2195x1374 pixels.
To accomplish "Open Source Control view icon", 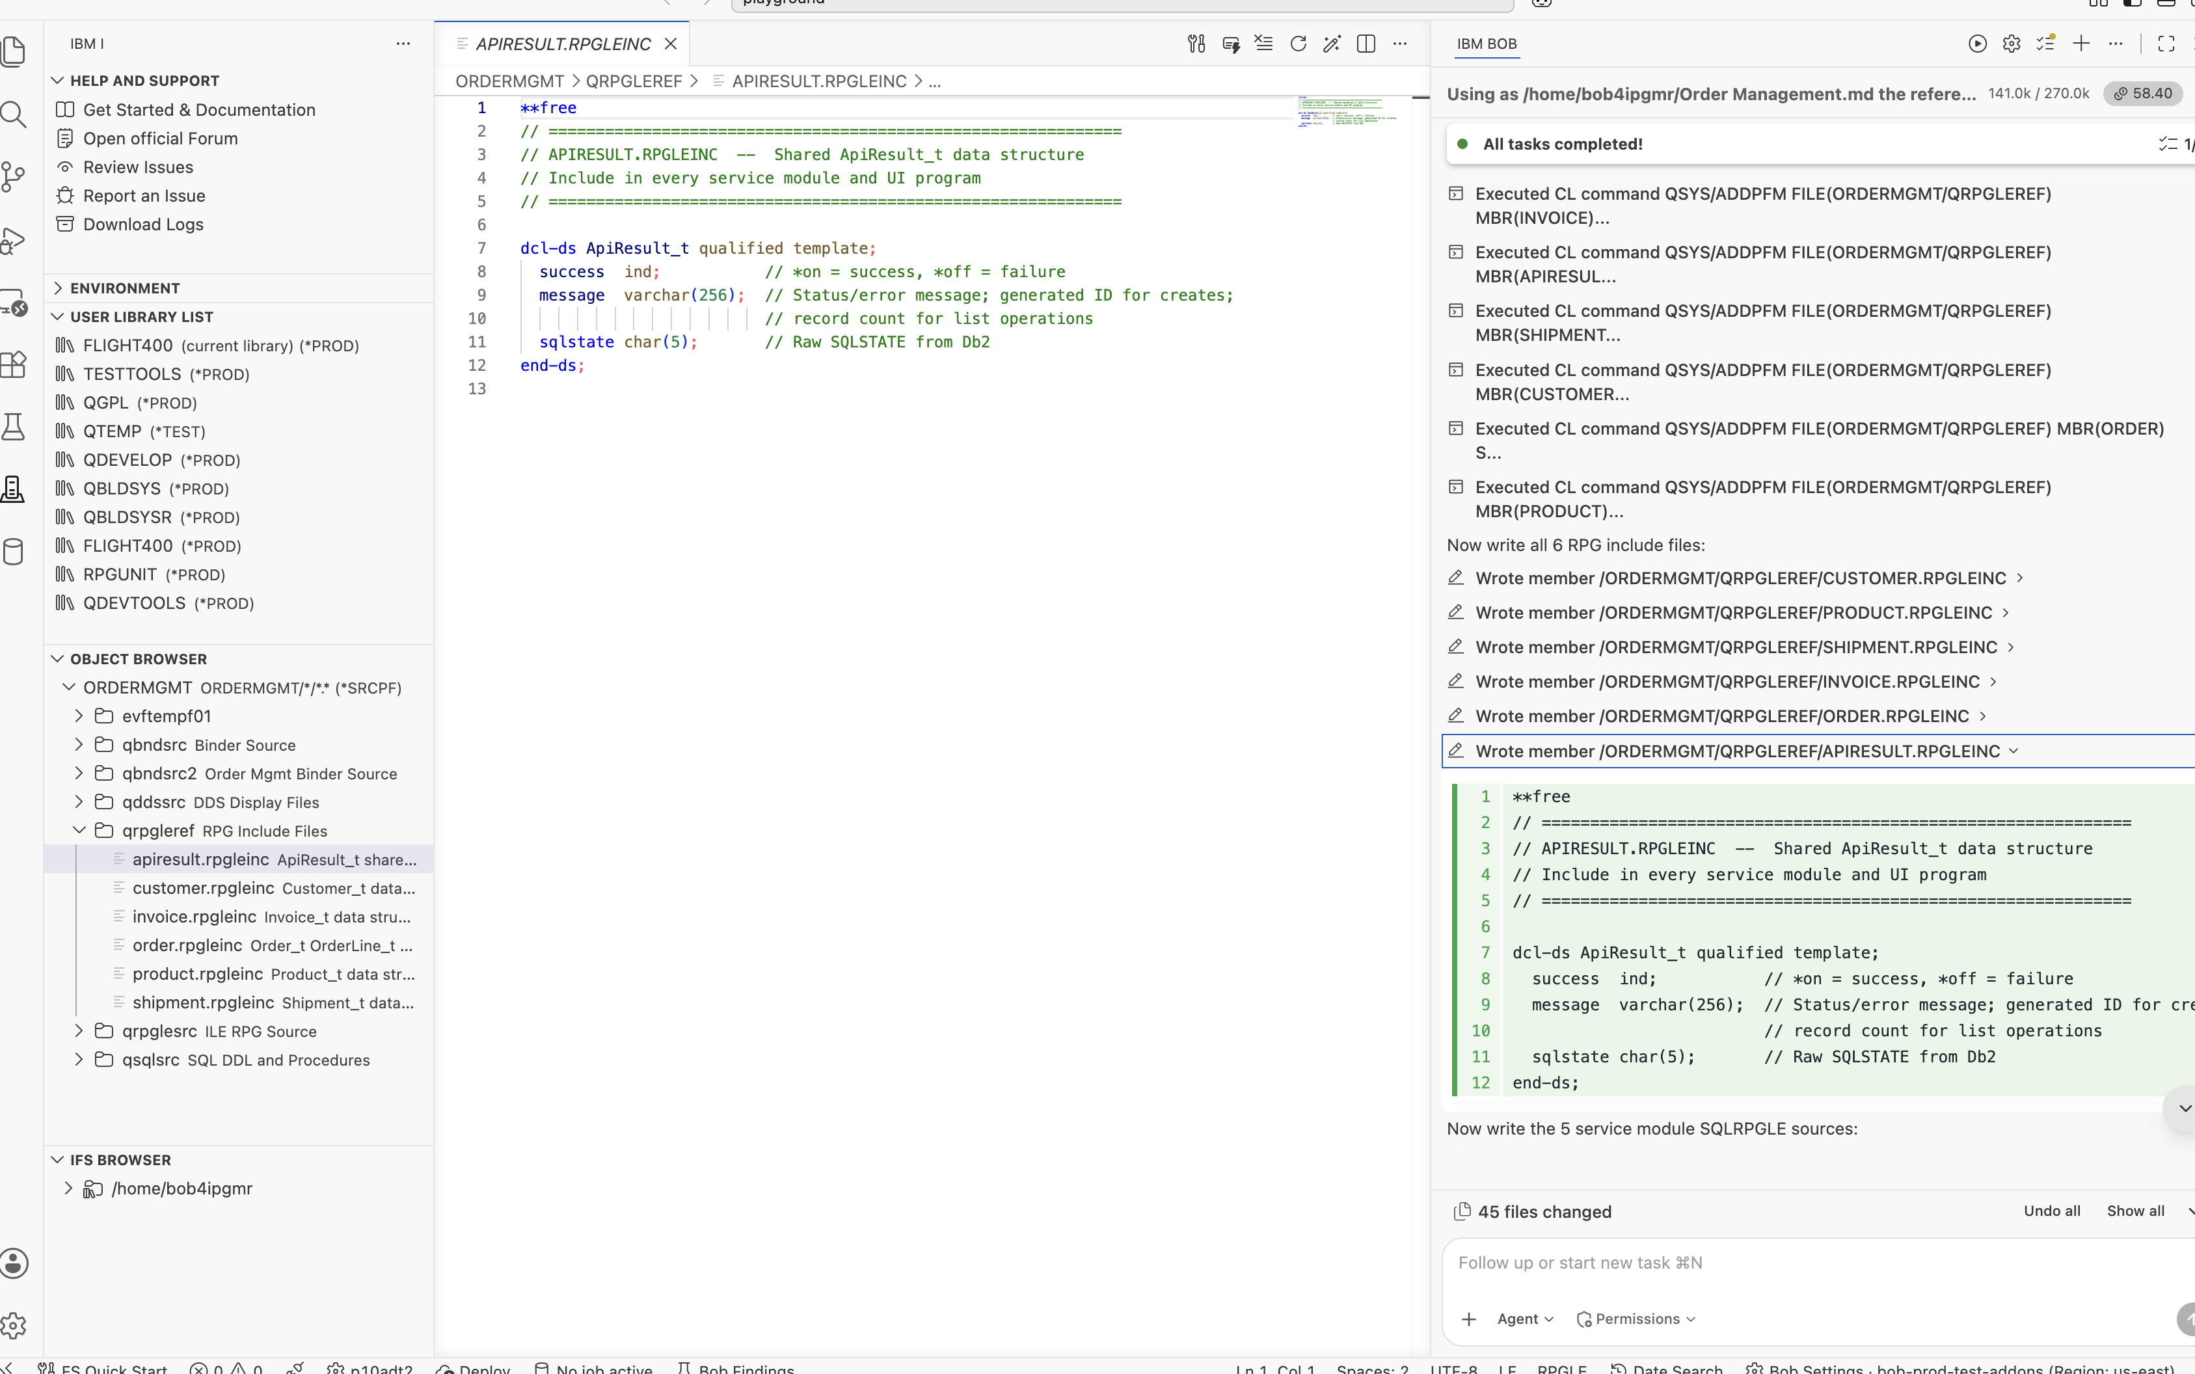I will (x=13, y=176).
